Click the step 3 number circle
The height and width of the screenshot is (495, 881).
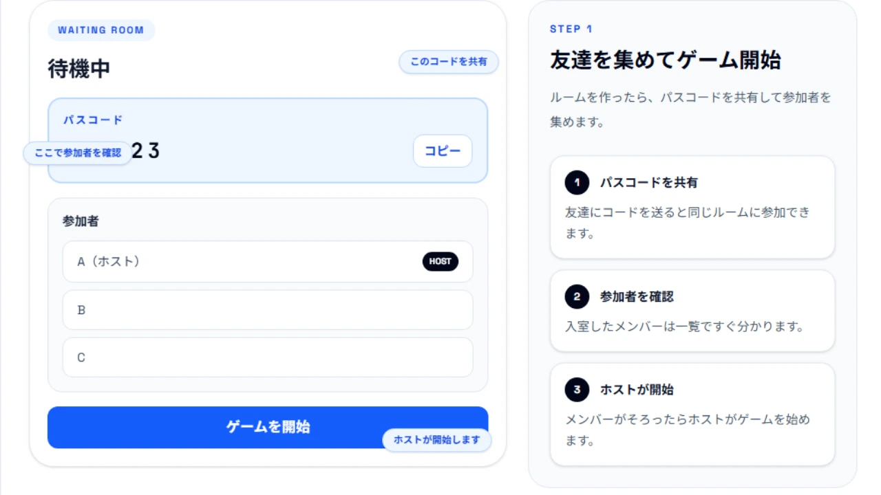coord(577,390)
